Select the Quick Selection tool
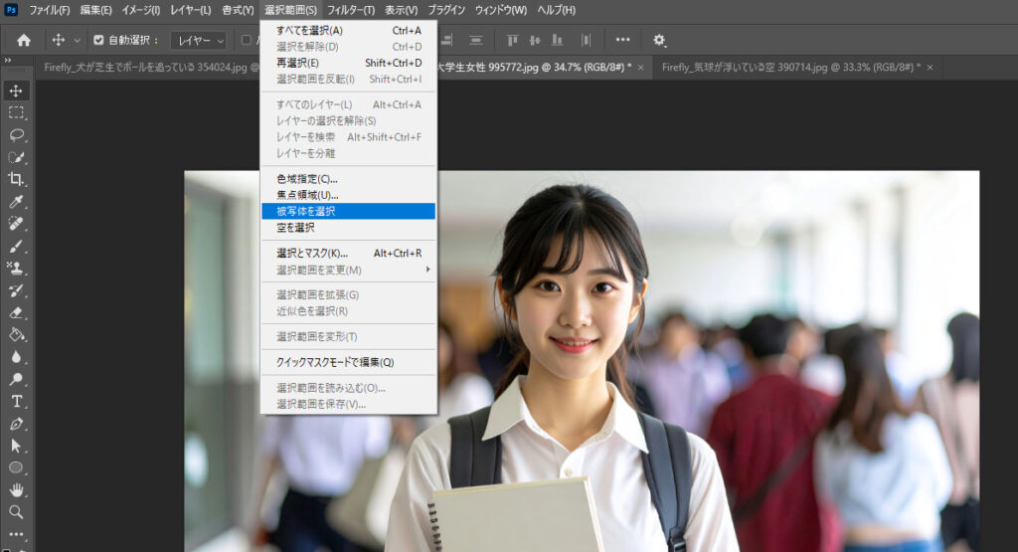This screenshot has width=1018, height=552. coord(16,157)
